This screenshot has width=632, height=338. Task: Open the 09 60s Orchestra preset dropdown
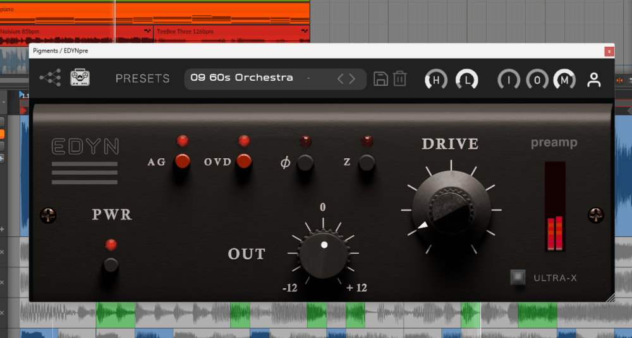(x=276, y=79)
